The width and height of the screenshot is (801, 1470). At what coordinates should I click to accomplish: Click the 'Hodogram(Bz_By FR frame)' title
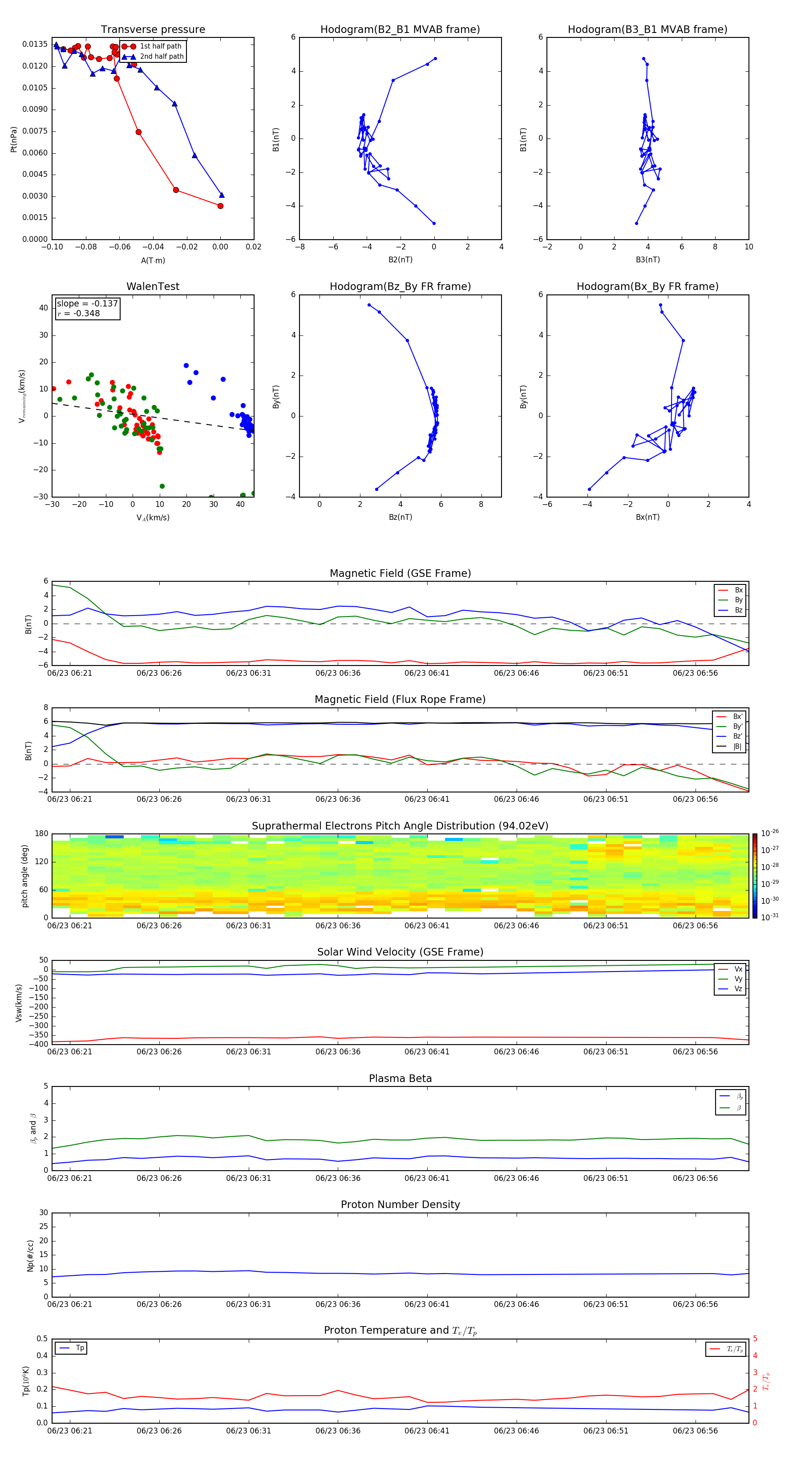400,286
